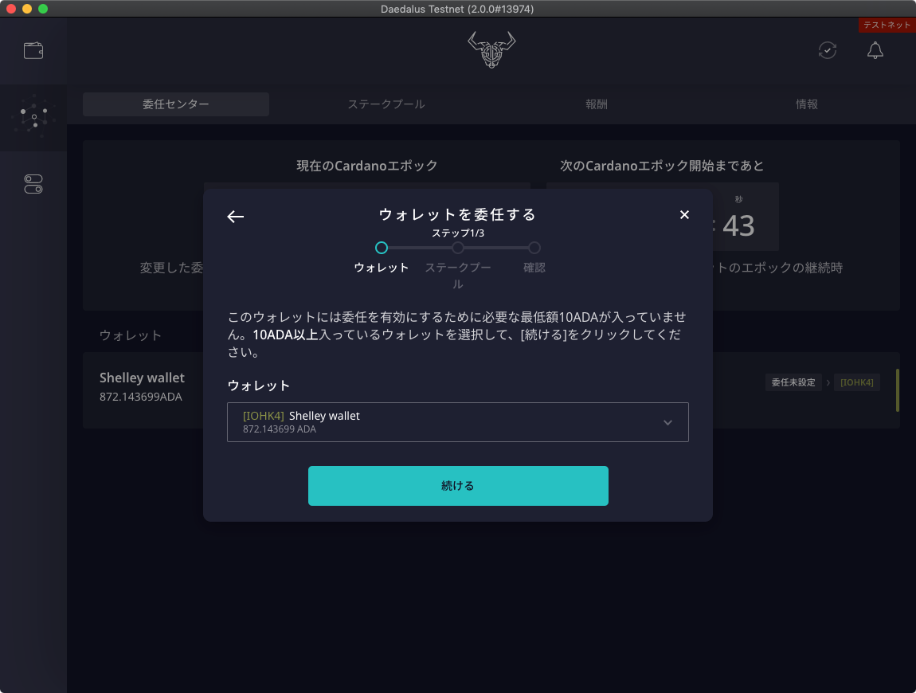Image resolution: width=916 pixels, height=693 pixels.
Task: Select the 確認 step indicator dot
Action: pyautogui.click(x=534, y=248)
